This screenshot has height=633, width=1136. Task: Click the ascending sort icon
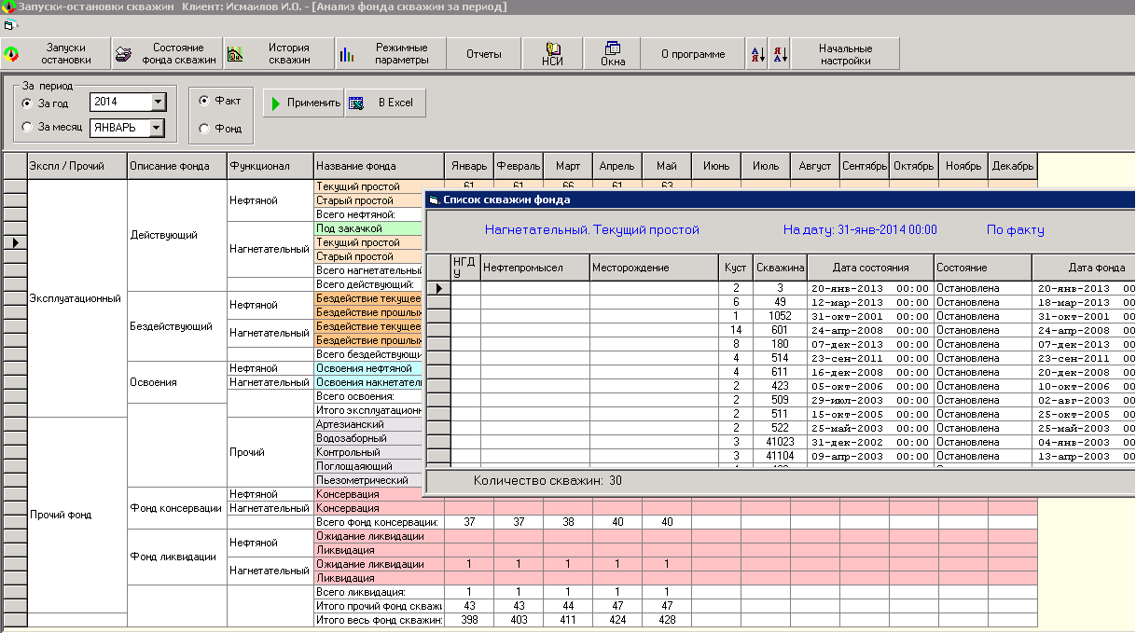[x=757, y=54]
